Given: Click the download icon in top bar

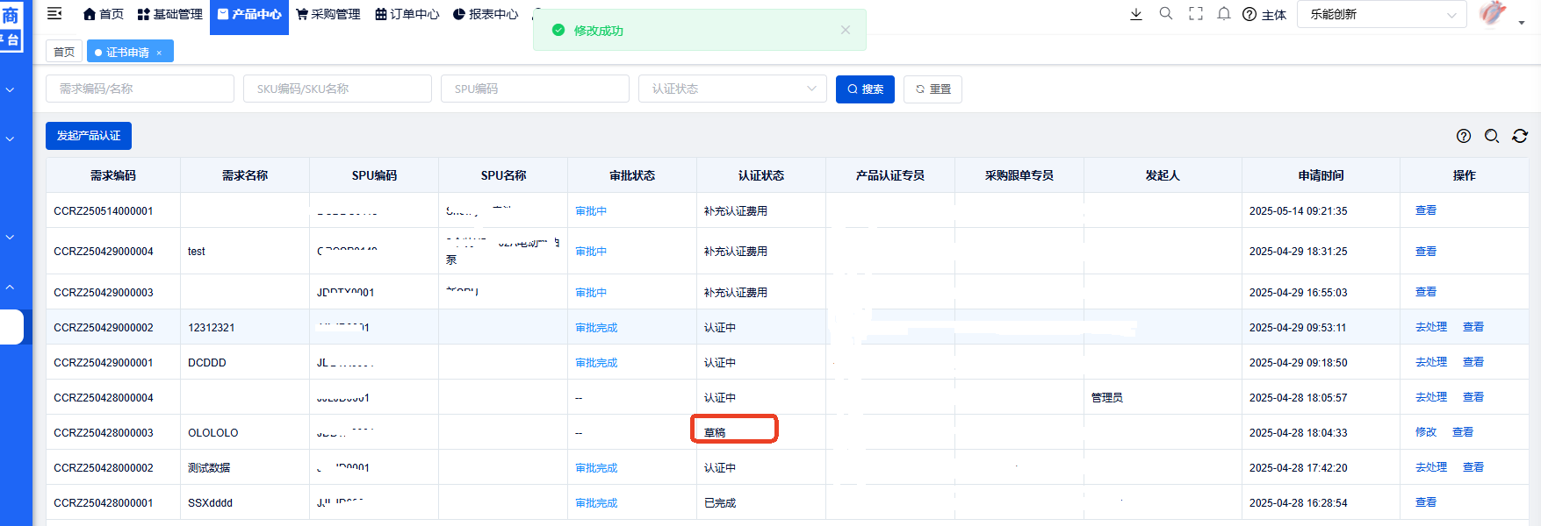Looking at the screenshot, I should (x=1135, y=14).
